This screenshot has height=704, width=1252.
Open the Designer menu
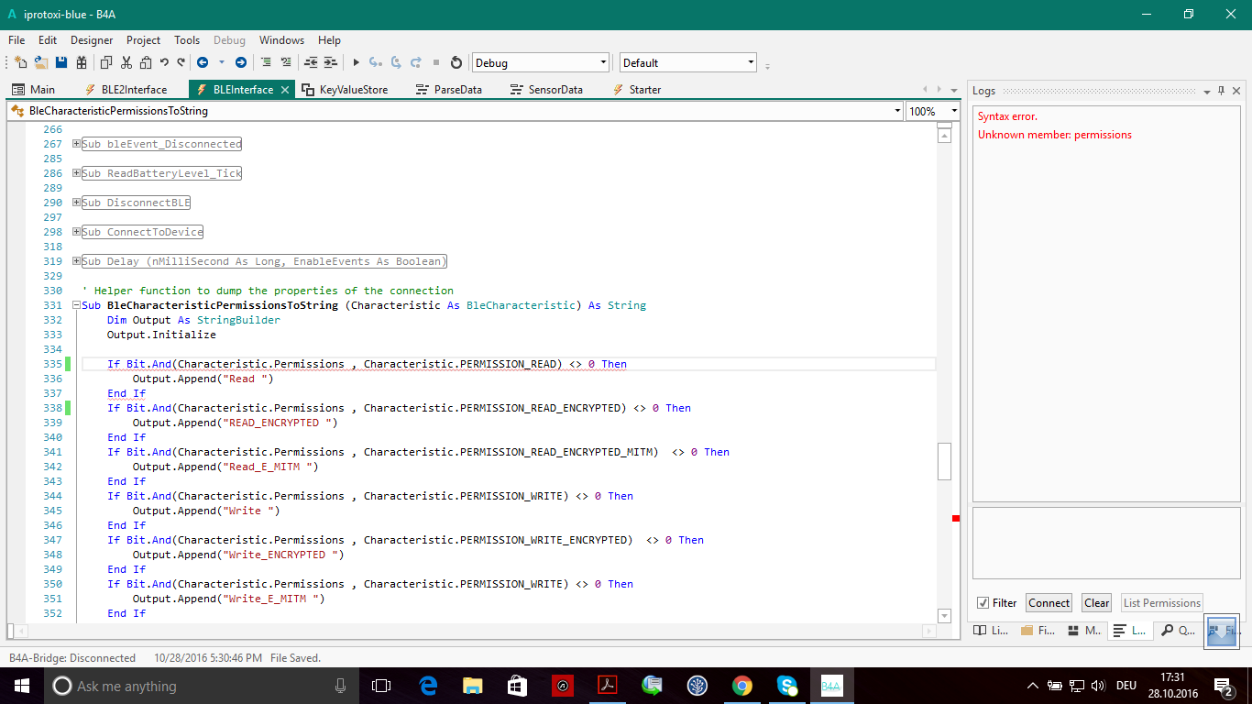pos(92,40)
